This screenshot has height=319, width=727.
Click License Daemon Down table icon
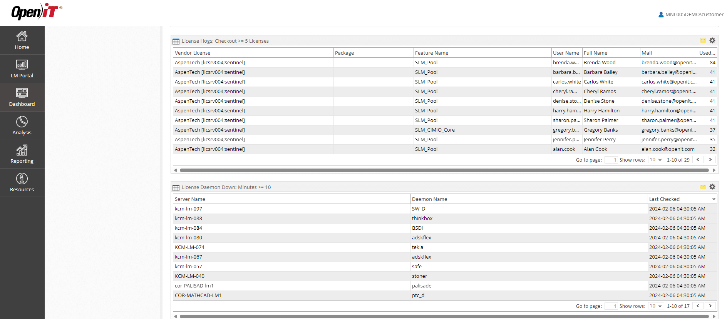(176, 187)
